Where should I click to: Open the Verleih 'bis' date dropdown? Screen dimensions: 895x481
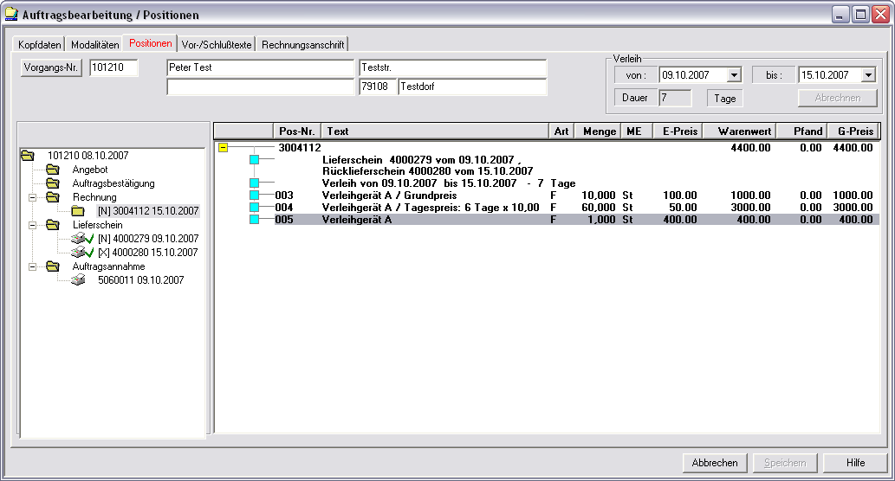pyautogui.click(x=869, y=75)
